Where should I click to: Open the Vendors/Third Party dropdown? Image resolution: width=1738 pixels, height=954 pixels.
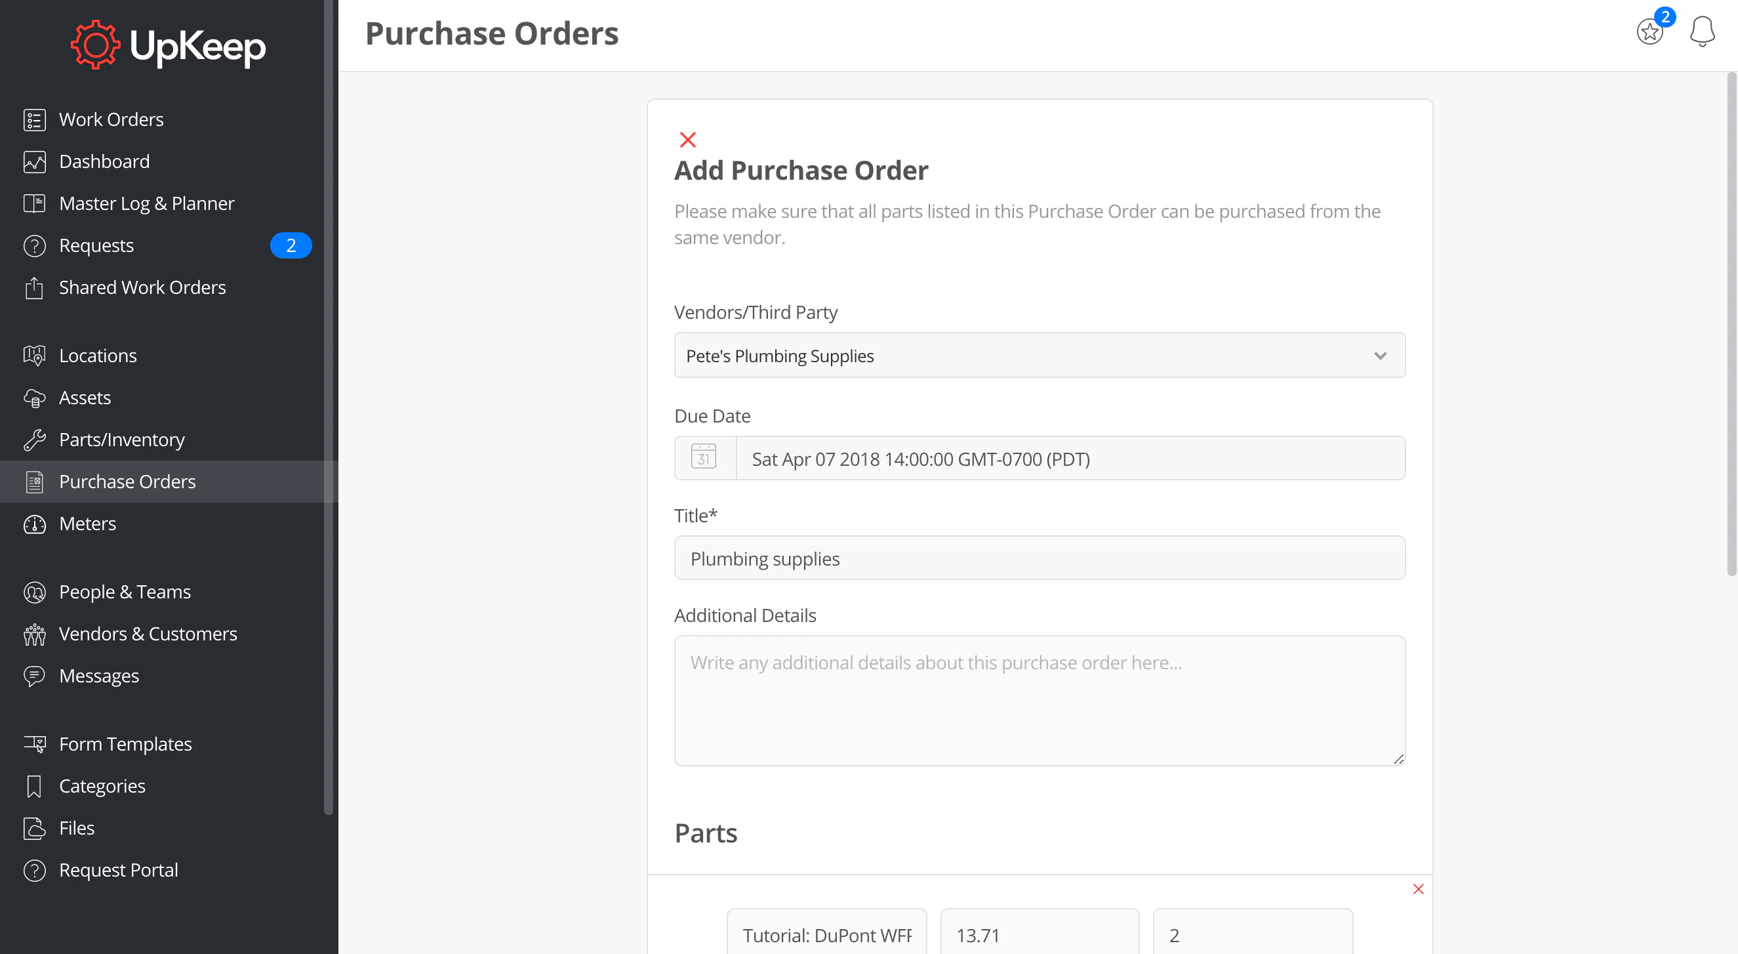pyautogui.click(x=1039, y=355)
